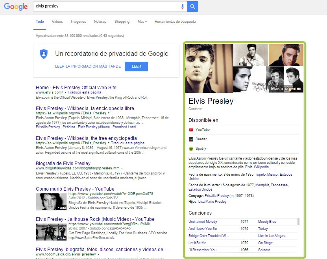
Task: Open the Noticias tab
Action: (x=100, y=22)
